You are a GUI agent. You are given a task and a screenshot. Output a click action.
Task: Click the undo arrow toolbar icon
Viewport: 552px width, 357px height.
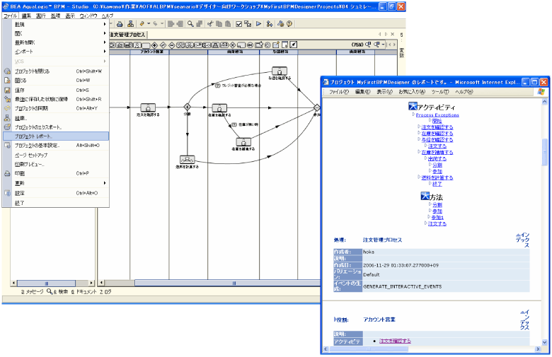click(142, 24)
